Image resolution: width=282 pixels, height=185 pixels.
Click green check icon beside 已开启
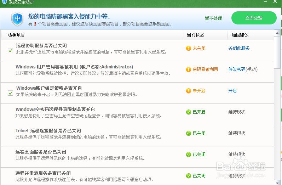pos(189,112)
